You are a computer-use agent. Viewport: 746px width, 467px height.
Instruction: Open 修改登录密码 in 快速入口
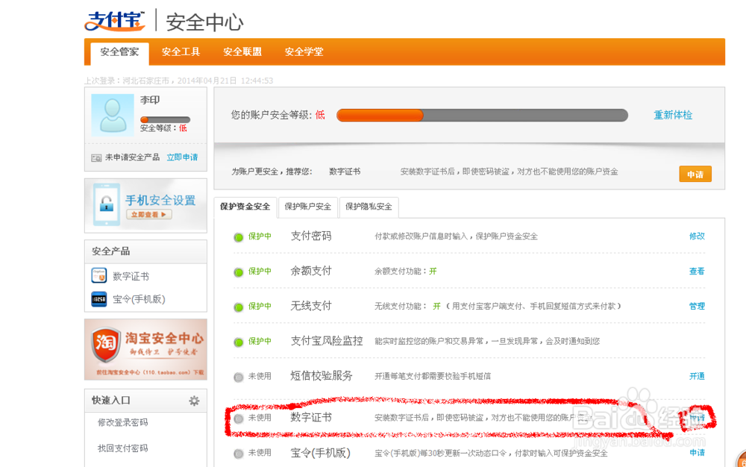coord(123,422)
